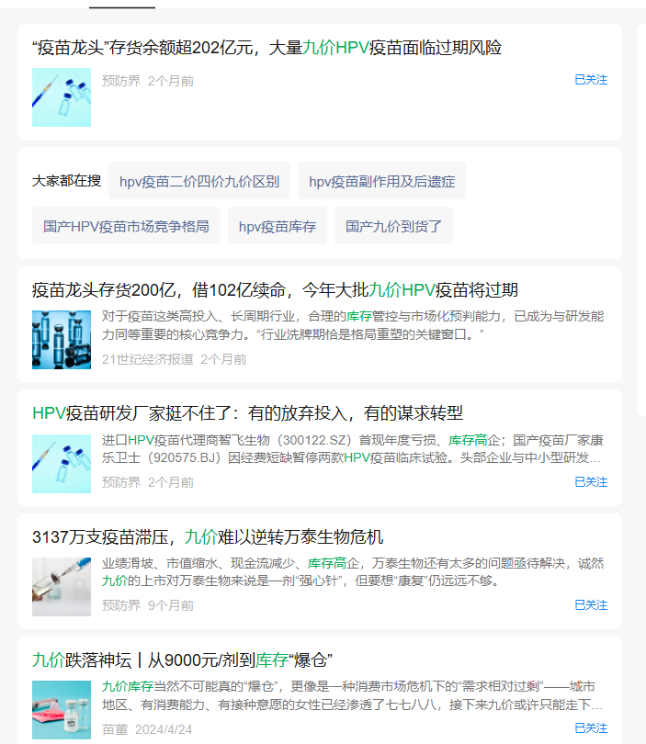Open the article 九价跌落神坛
The image size is (646, 744).
(182, 659)
